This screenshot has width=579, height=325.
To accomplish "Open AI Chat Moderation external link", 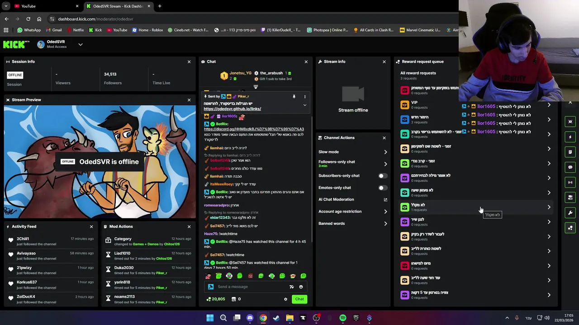I will 385,200.
